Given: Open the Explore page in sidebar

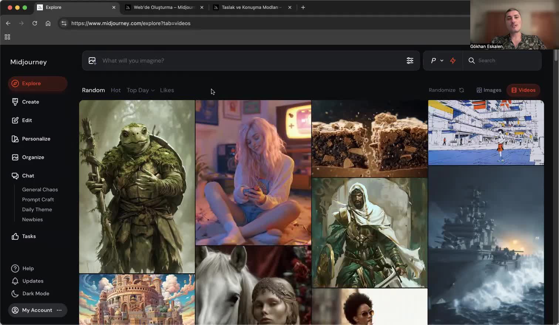Looking at the screenshot, I should tap(37, 83).
